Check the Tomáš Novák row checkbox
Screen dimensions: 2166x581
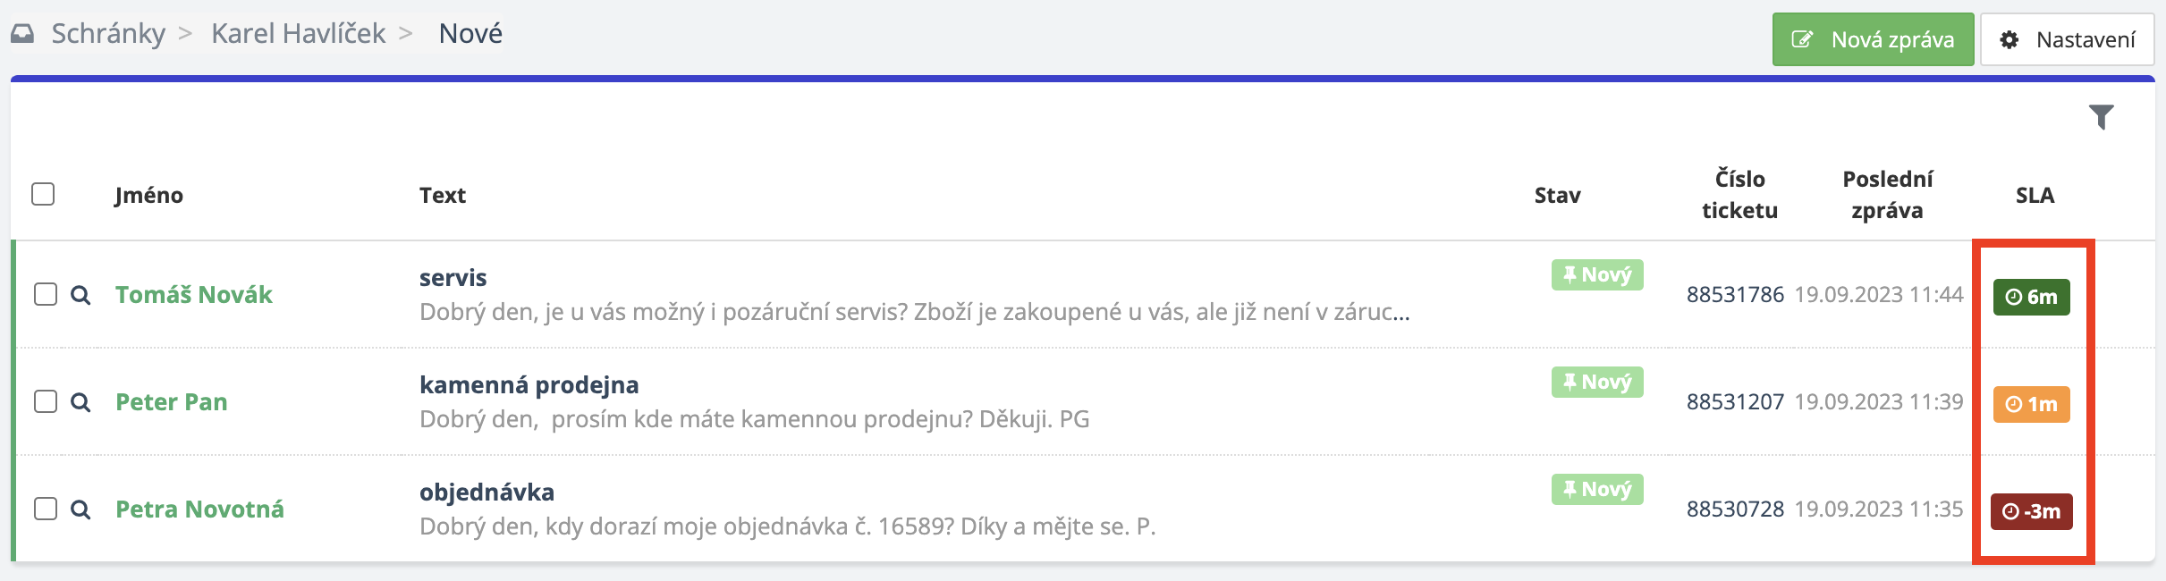[x=46, y=294]
